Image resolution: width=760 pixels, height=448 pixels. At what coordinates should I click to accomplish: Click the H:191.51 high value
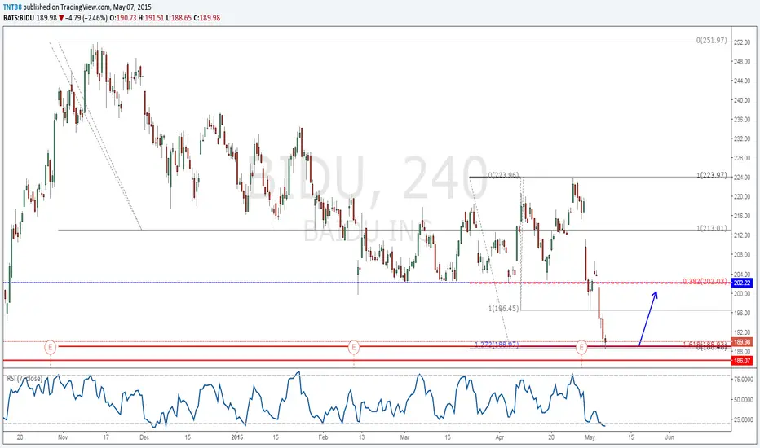151,17
